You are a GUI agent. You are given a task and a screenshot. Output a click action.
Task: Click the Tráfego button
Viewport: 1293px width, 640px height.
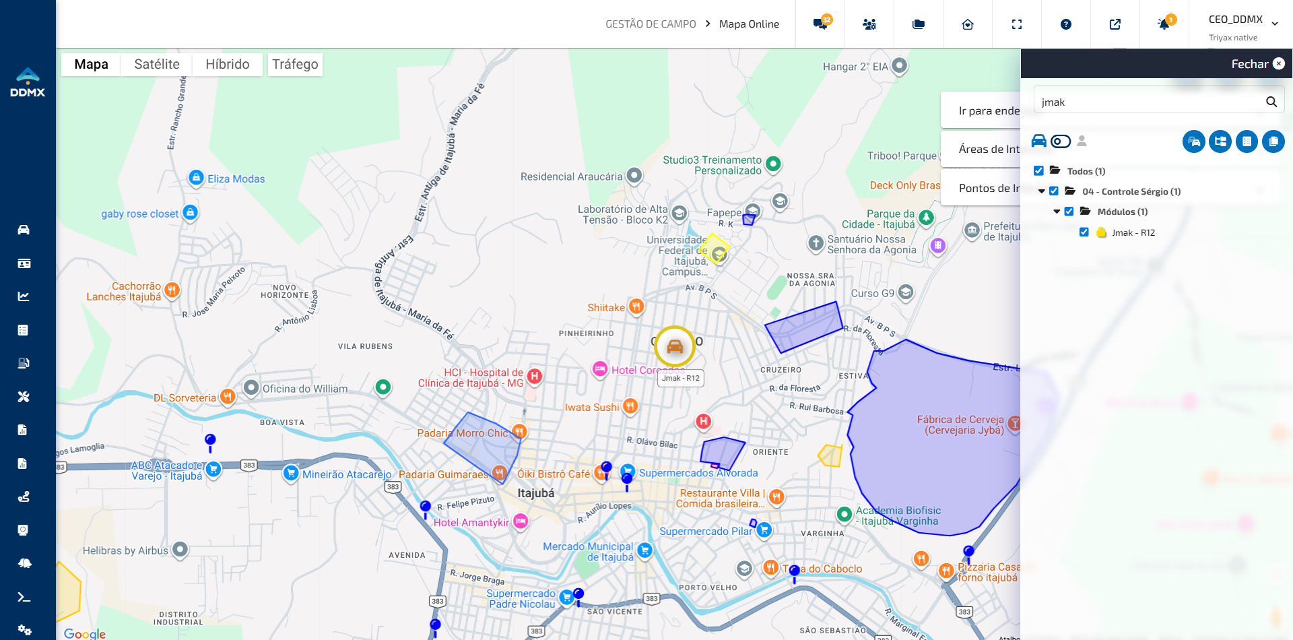(x=295, y=64)
